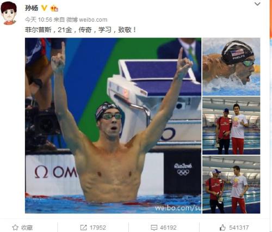This screenshot has width=272, height=232.
Task: Click the membership crown badge icon
Action: tap(54, 8)
